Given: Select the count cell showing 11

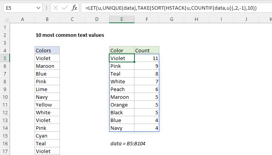Looking at the screenshot, I should (146, 58).
